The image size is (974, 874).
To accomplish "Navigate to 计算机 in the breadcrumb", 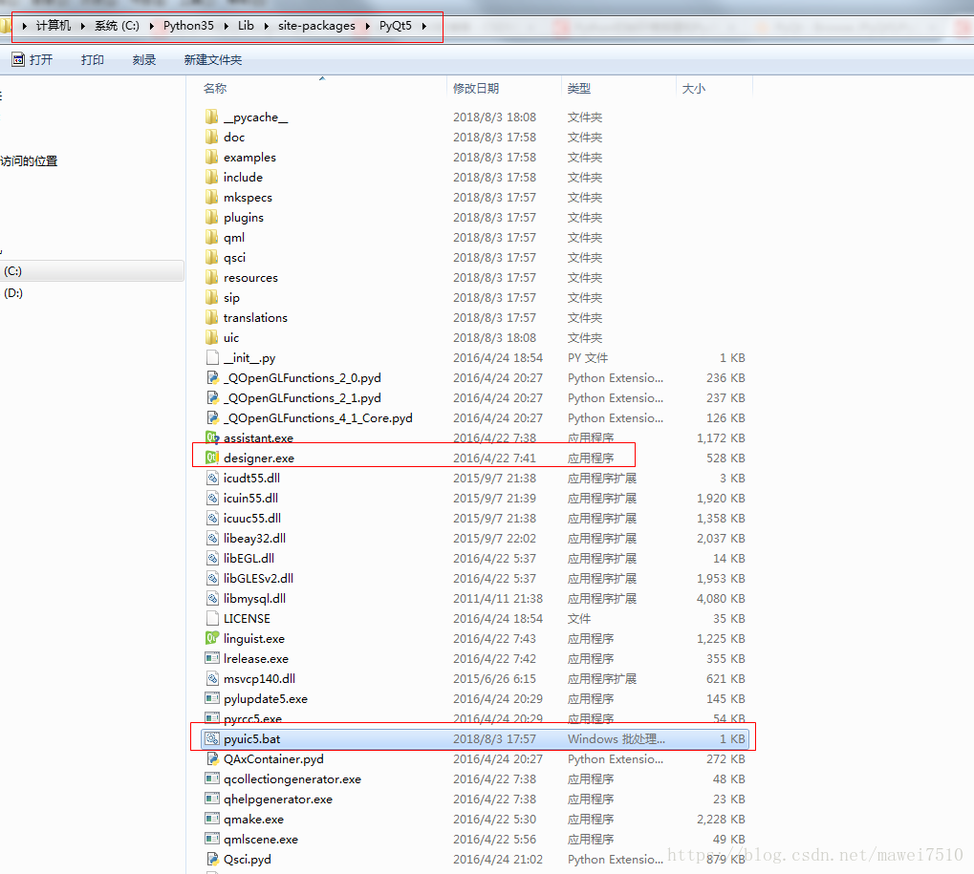I will [54, 26].
